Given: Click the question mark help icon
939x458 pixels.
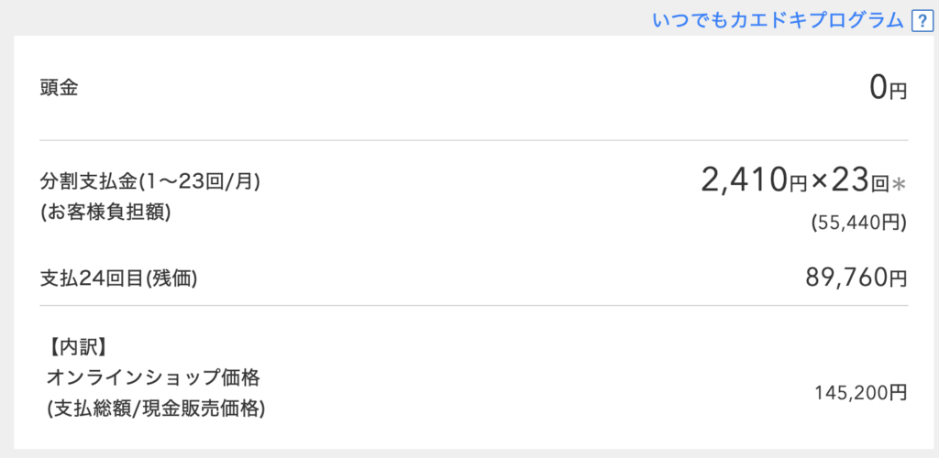Looking at the screenshot, I should [920, 20].
